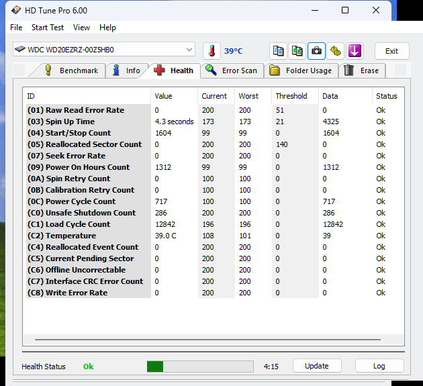Click the camera save screenshot icon
Screen dimensions: 423x386
[x=316, y=51]
